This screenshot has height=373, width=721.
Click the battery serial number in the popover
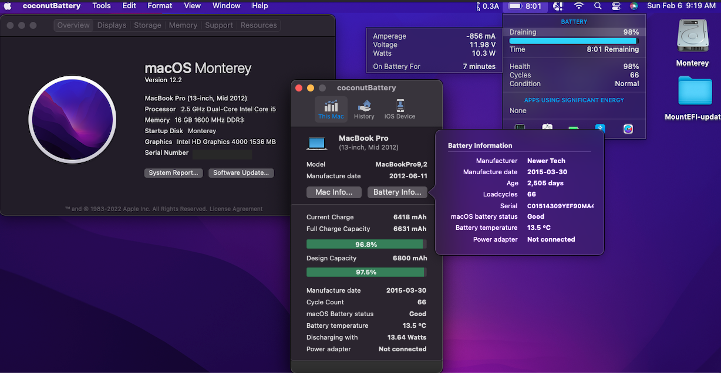pos(560,206)
